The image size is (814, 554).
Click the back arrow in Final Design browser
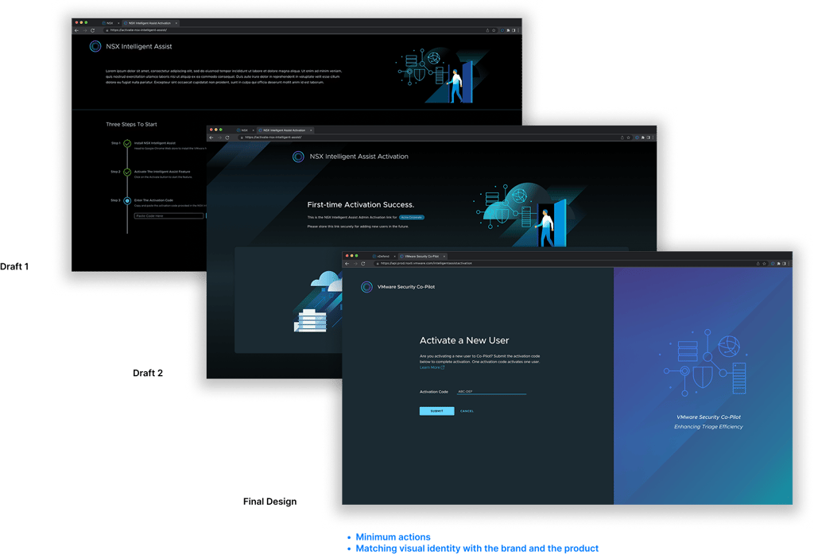[x=347, y=263]
